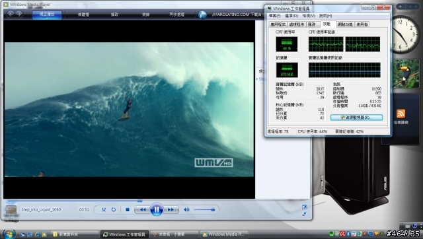Image resolution: width=423 pixels, height=239 pixels.
Task: Switch to the Users tab in Task Manager
Action: (x=362, y=24)
